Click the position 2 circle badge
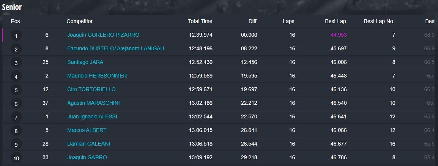The width and height of the screenshot is (438, 166). click(x=16, y=49)
